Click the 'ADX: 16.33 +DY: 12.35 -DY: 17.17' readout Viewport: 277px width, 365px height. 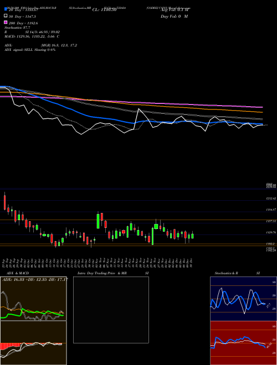(x=35, y=279)
